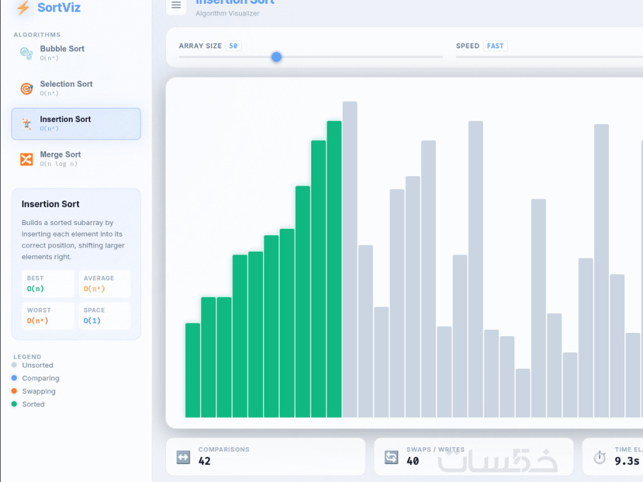Click the elapsed time 9.3s
This screenshot has width=643, height=482.
pyautogui.click(x=626, y=461)
